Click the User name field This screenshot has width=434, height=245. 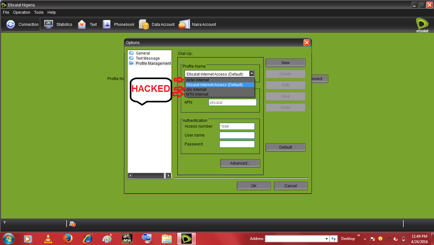point(237,135)
